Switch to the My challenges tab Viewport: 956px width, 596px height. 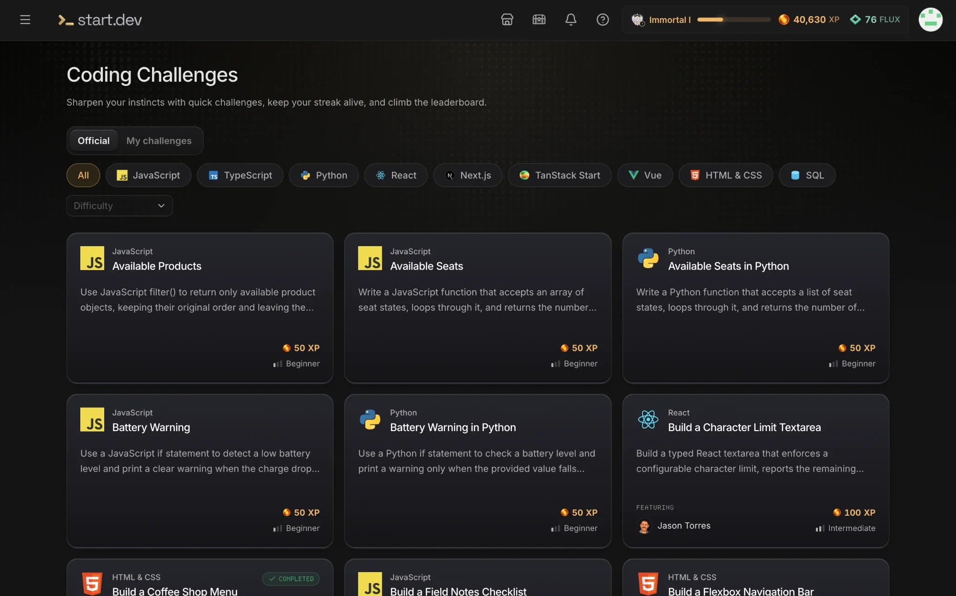pyautogui.click(x=159, y=141)
